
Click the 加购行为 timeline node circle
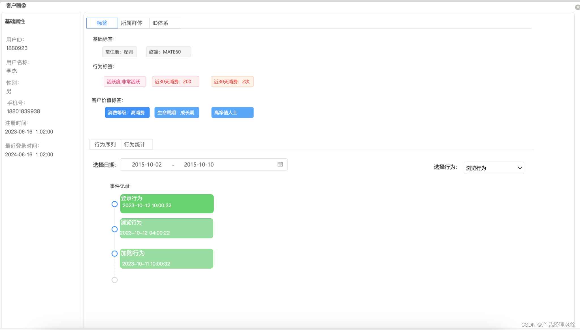pyautogui.click(x=114, y=254)
